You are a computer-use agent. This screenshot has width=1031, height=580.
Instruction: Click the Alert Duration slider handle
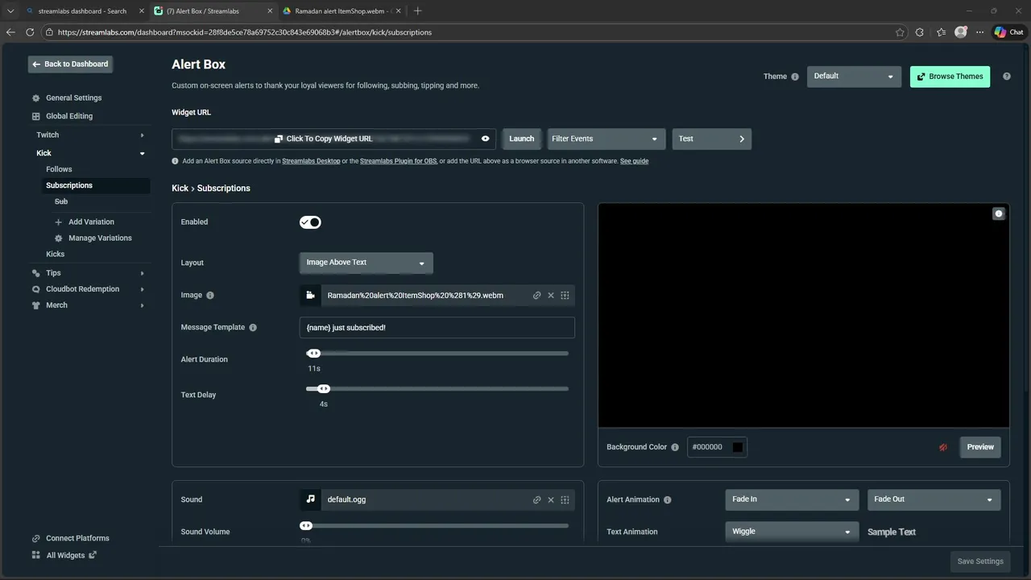click(314, 354)
